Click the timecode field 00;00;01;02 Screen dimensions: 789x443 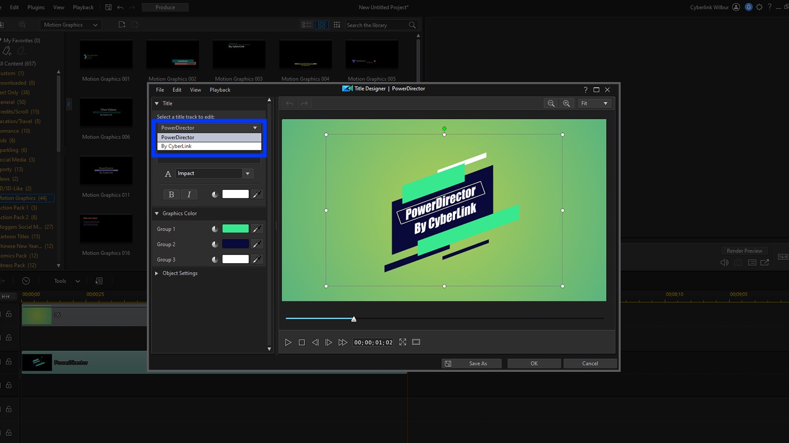pos(373,342)
